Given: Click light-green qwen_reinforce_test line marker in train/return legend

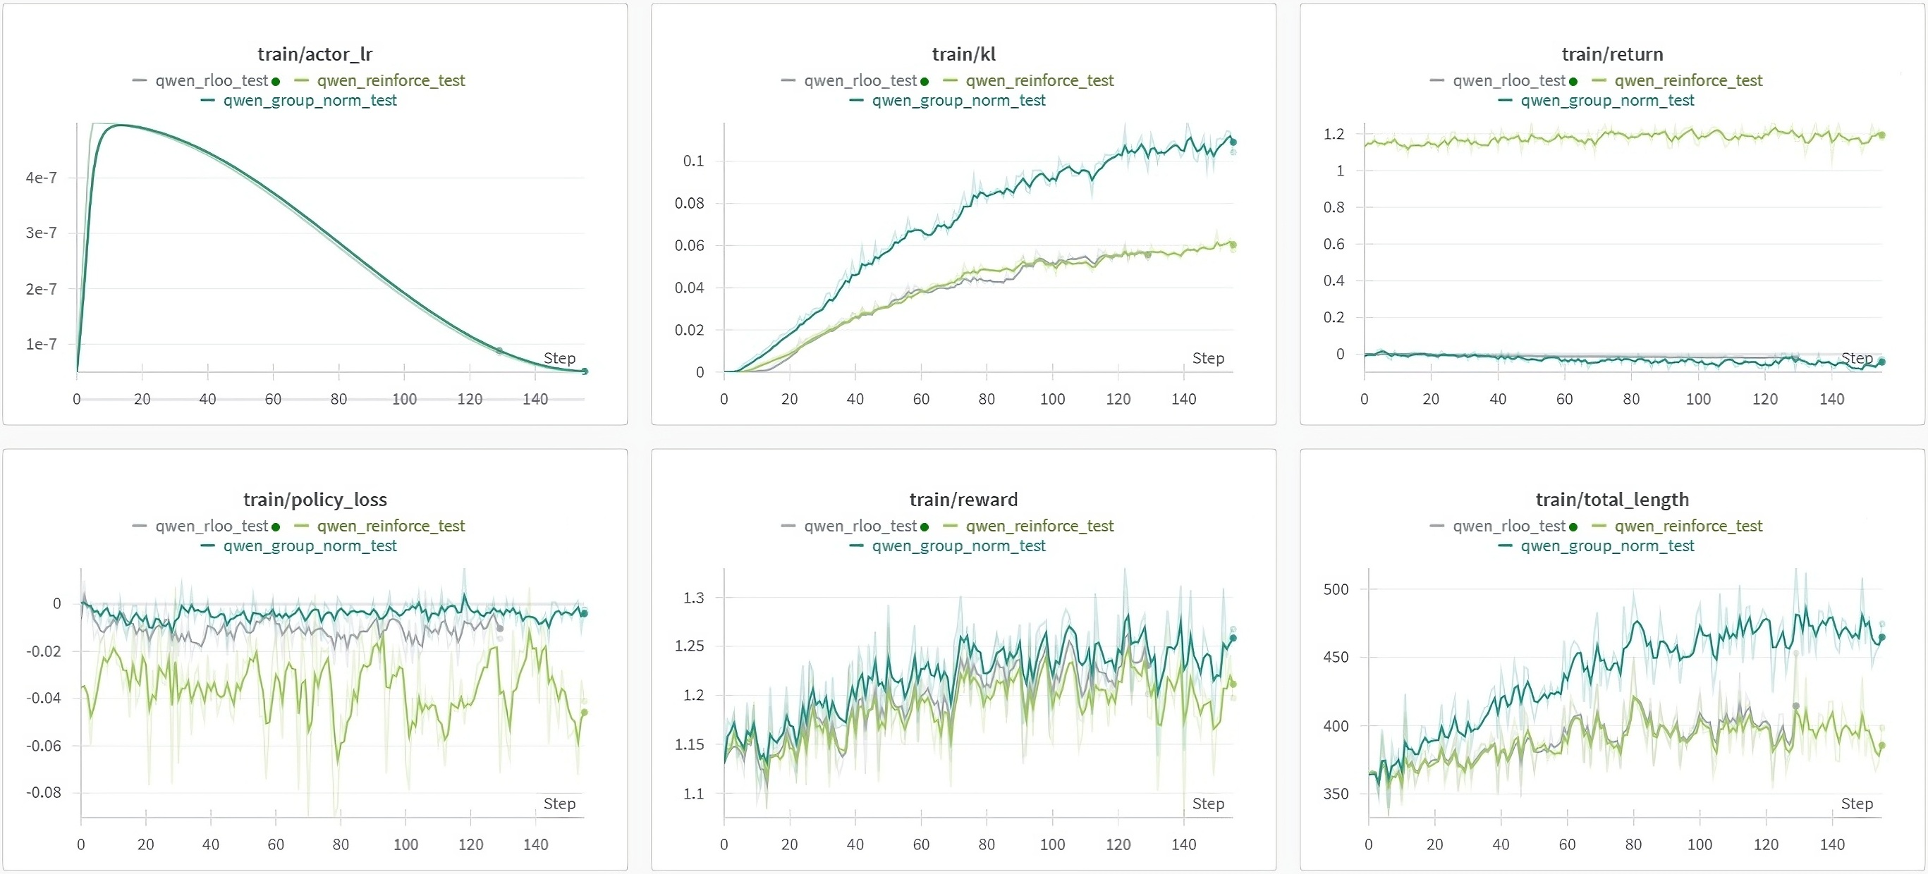Looking at the screenshot, I should click(1599, 80).
